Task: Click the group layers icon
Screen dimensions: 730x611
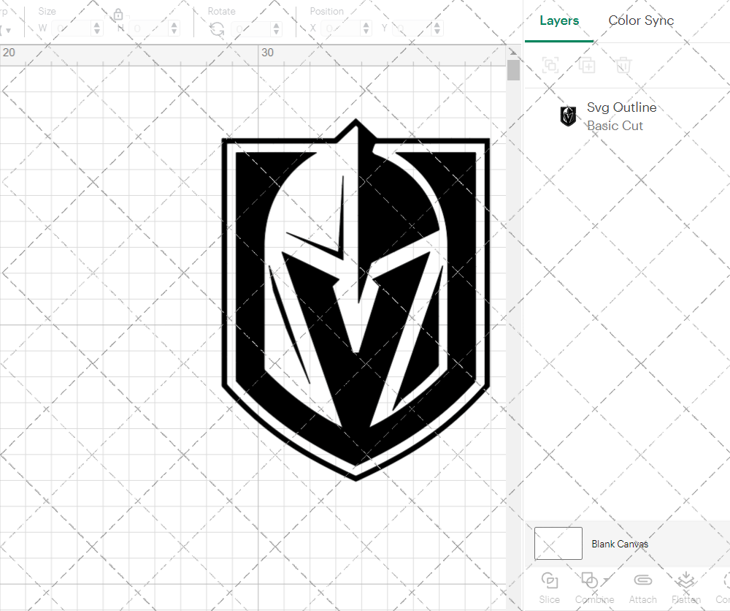Action: point(550,65)
